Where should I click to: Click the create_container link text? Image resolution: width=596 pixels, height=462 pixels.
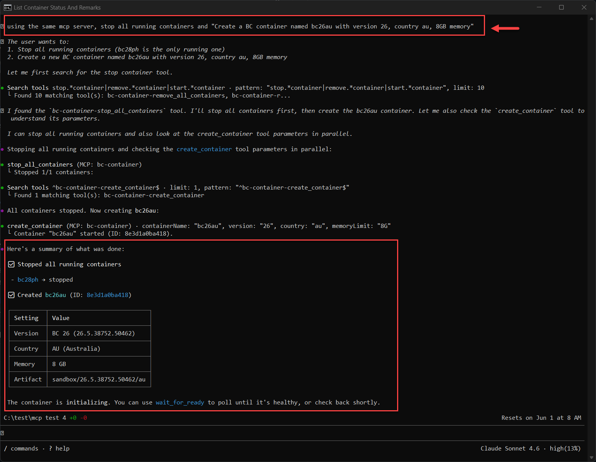tap(204, 149)
